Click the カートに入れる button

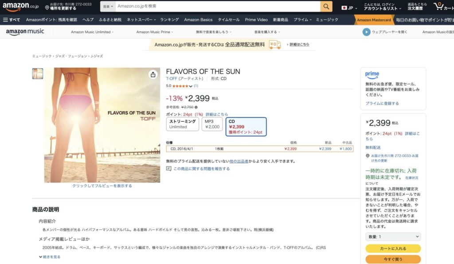click(x=393, y=248)
